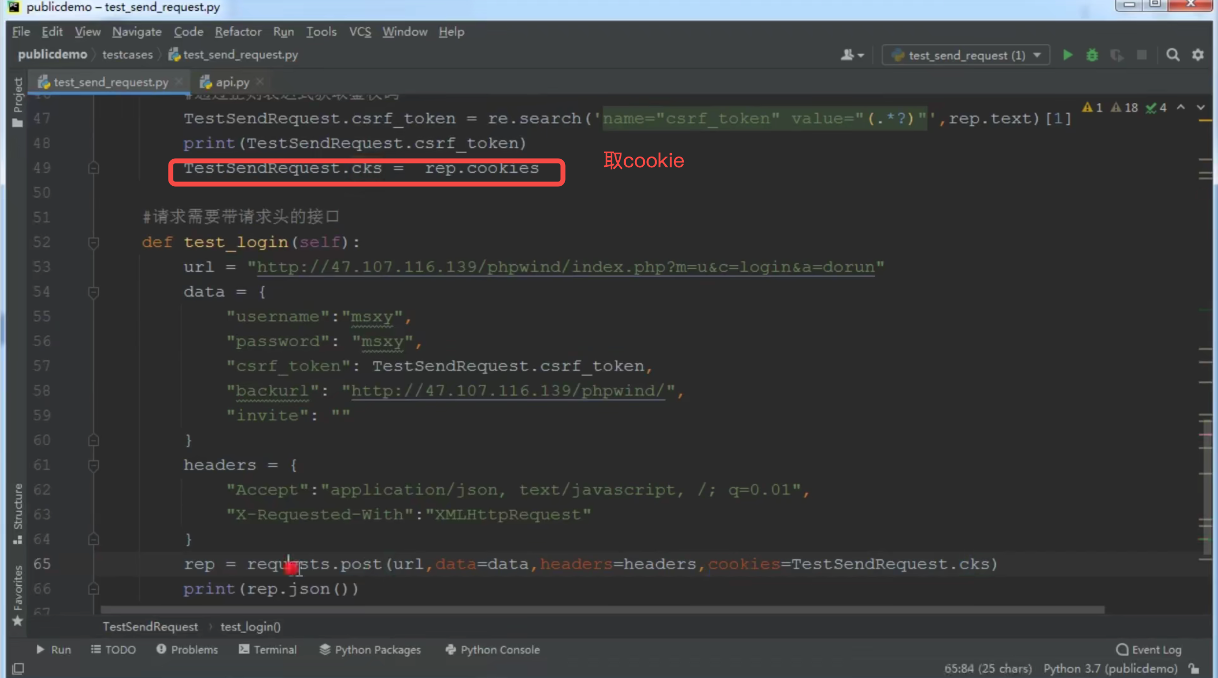Open the test_send_request (1) run configuration dropdown
The height and width of the screenshot is (678, 1218).
966,55
